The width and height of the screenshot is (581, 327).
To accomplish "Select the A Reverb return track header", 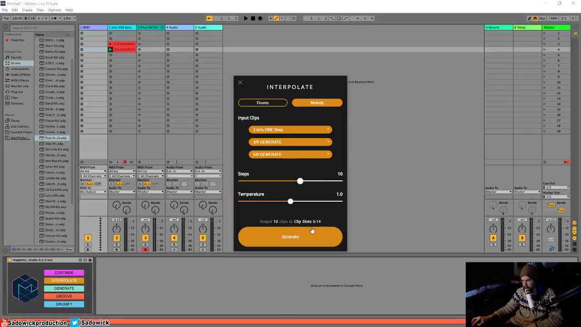I will [498, 27].
